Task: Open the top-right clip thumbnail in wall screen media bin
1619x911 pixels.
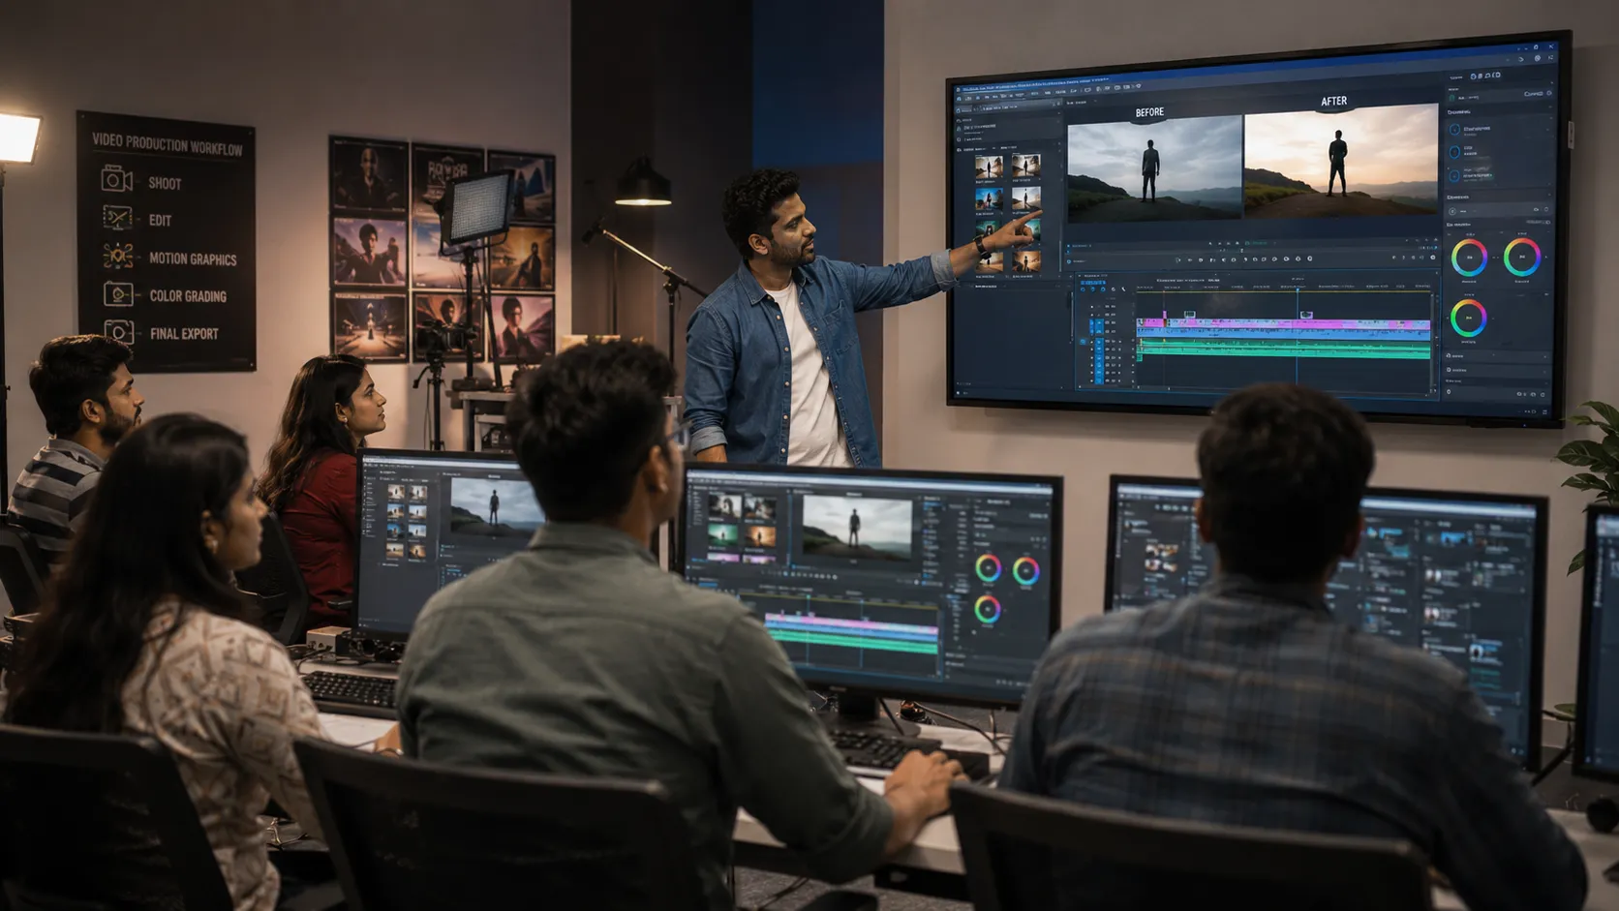Action: pyautogui.click(x=1026, y=166)
